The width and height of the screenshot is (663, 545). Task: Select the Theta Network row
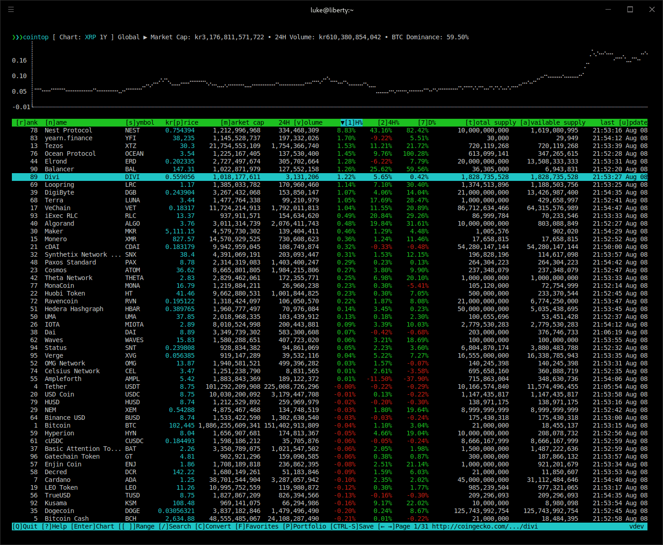pos(330,278)
